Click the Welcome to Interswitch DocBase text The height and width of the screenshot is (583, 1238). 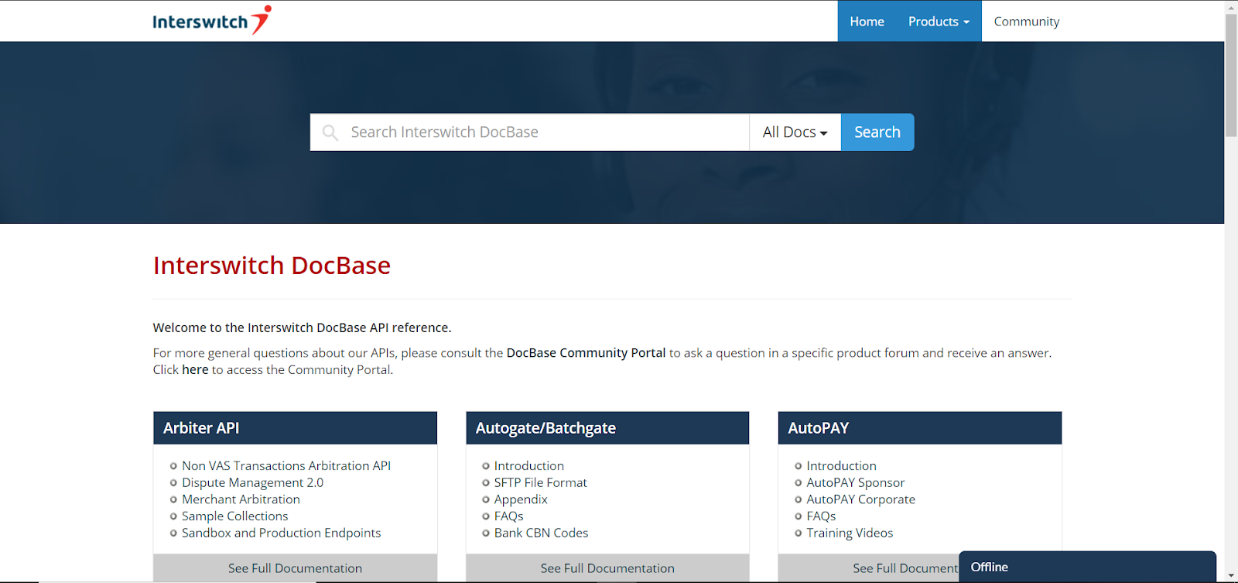(302, 328)
